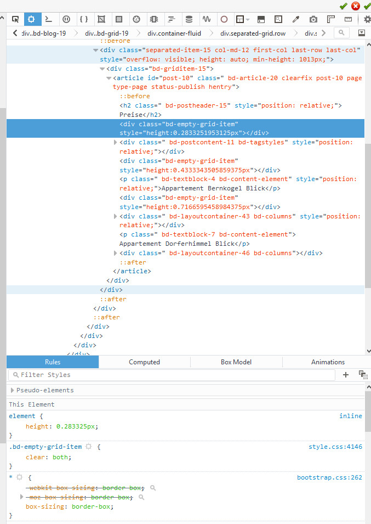Activate the element picker tool

point(15,19)
